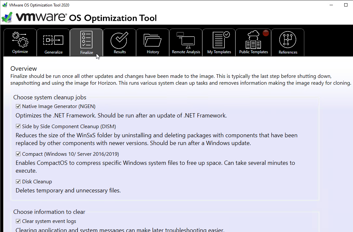Maximize the OS Optimization Tool window
Screen dimensions: 353x232
(x=346, y=5)
